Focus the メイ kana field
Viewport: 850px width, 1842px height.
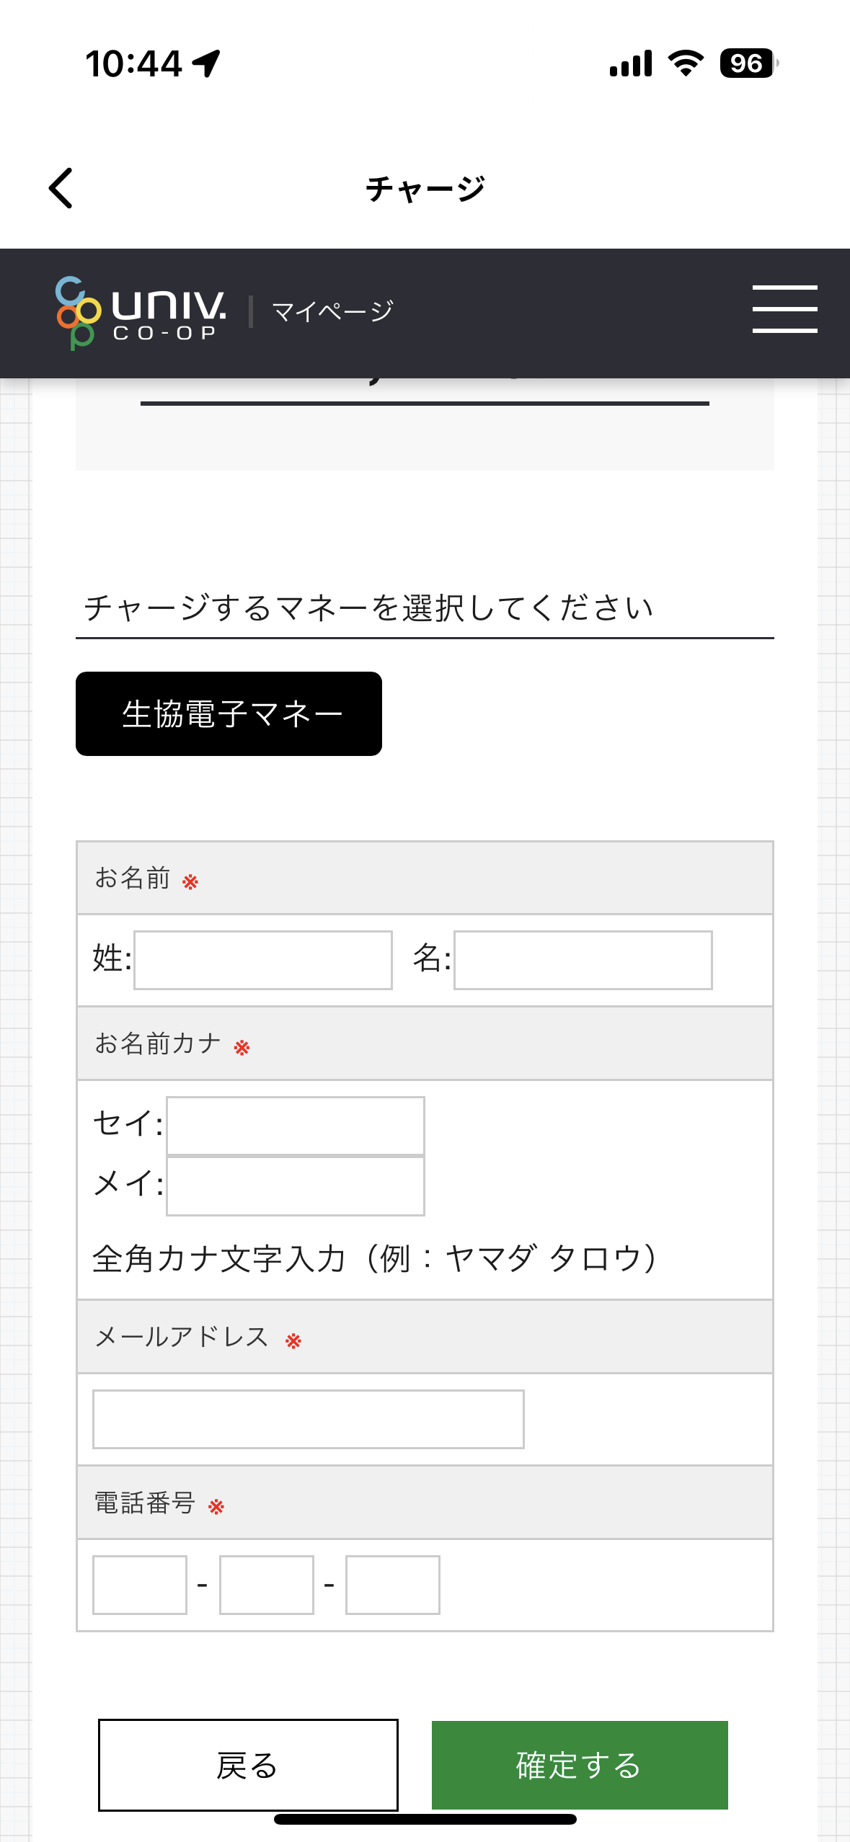pos(296,1186)
